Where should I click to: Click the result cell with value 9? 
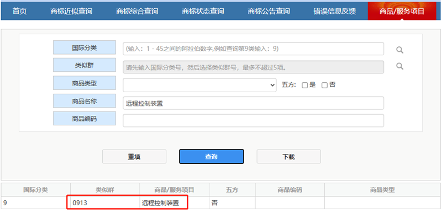(x=35, y=203)
